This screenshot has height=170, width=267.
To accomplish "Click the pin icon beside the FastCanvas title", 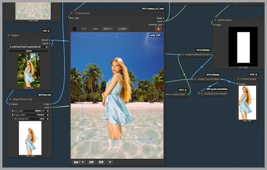I will (75, 13).
